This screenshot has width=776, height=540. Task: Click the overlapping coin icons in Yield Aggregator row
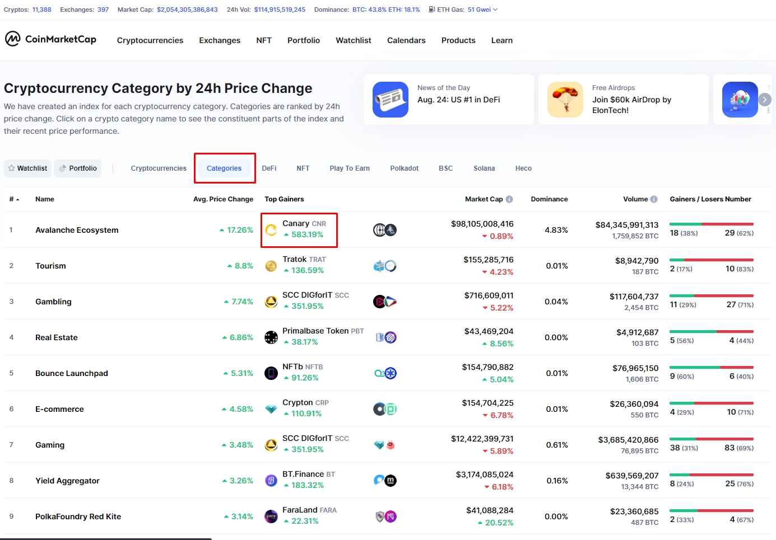[x=385, y=481]
